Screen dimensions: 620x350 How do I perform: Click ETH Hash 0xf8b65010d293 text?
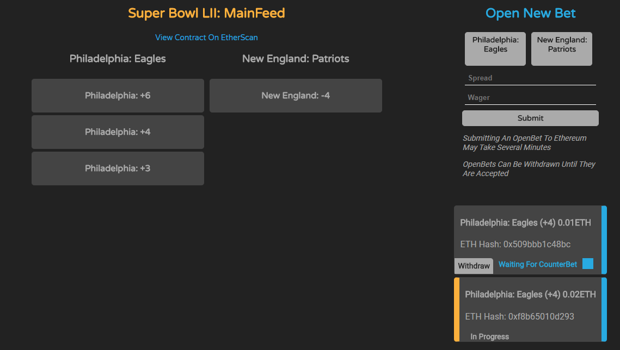(x=519, y=316)
